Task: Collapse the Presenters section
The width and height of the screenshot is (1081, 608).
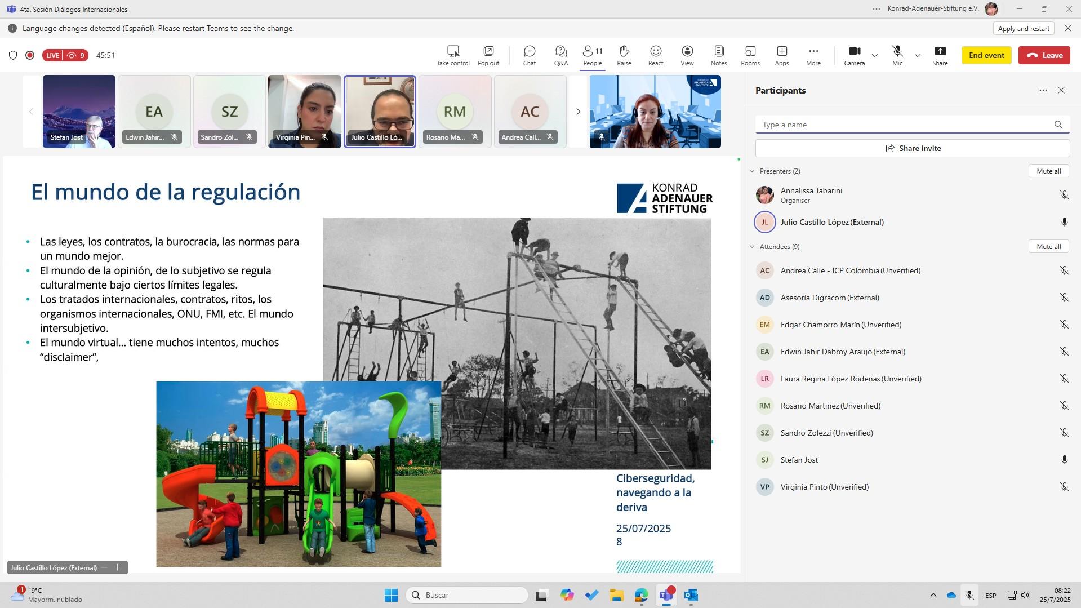Action: (752, 171)
